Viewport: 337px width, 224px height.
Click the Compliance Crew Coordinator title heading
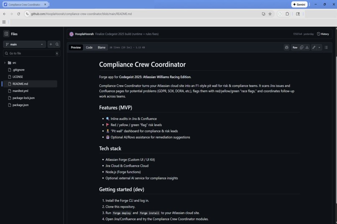[x=142, y=65]
